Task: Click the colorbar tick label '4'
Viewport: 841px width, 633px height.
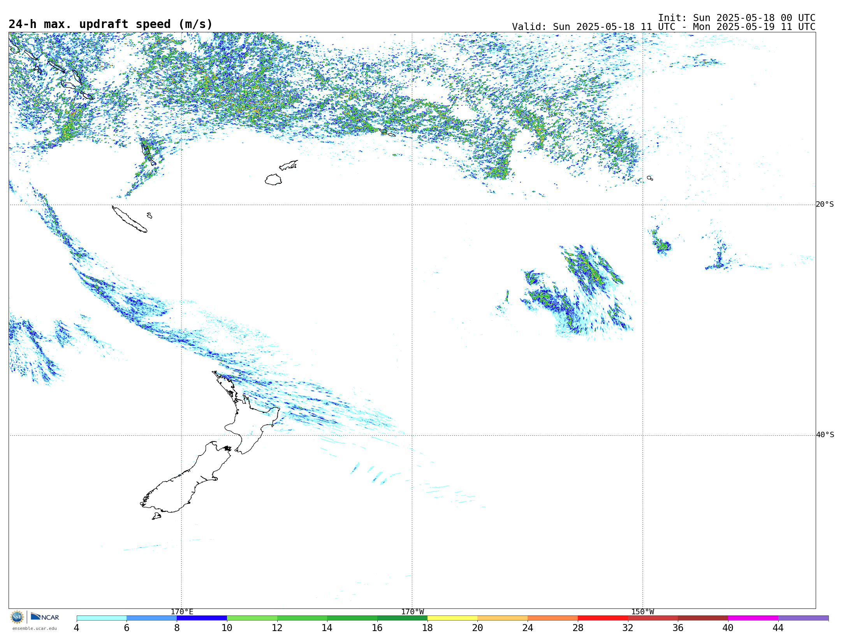Action: pyautogui.click(x=77, y=628)
